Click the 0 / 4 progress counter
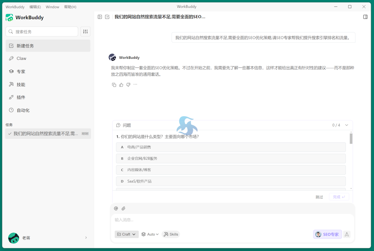Image resolution: width=374 pixels, height=251 pixels. pyautogui.click(x=336, y=125)
